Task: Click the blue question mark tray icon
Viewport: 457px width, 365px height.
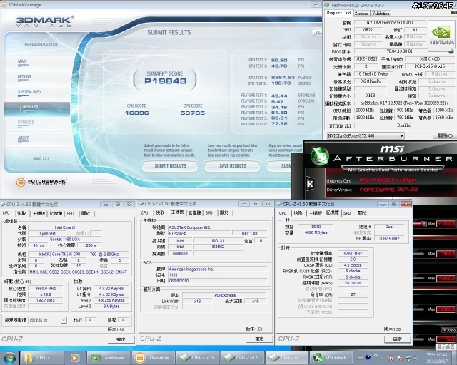Action: 368,357
